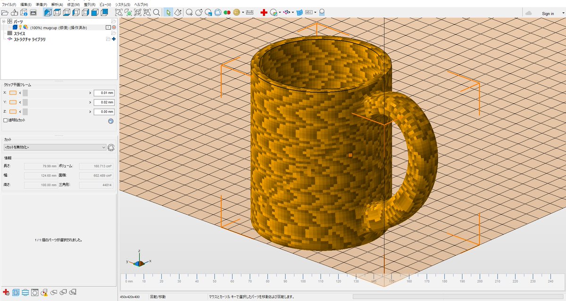Image resolution: width=566 pixels, height=301 pixels.
Task: Open the dropdown next to wavy lines icon
Action: [292, 13]
